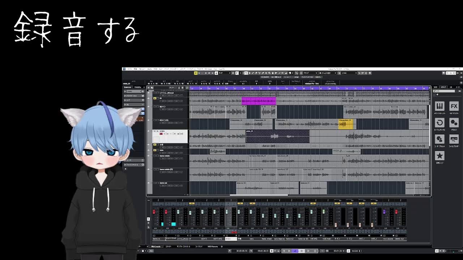This screenshot has height=260, width=463.
Task: Open the VST Effects browser in the Media panel
Action: click(x=453, y=107)
